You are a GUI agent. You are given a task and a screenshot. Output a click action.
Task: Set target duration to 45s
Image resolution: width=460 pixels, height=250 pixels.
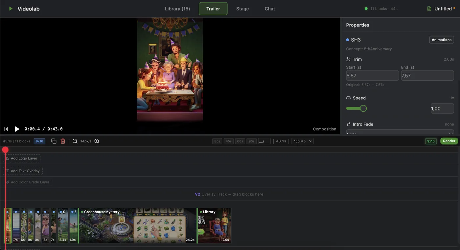pos(228,141)
